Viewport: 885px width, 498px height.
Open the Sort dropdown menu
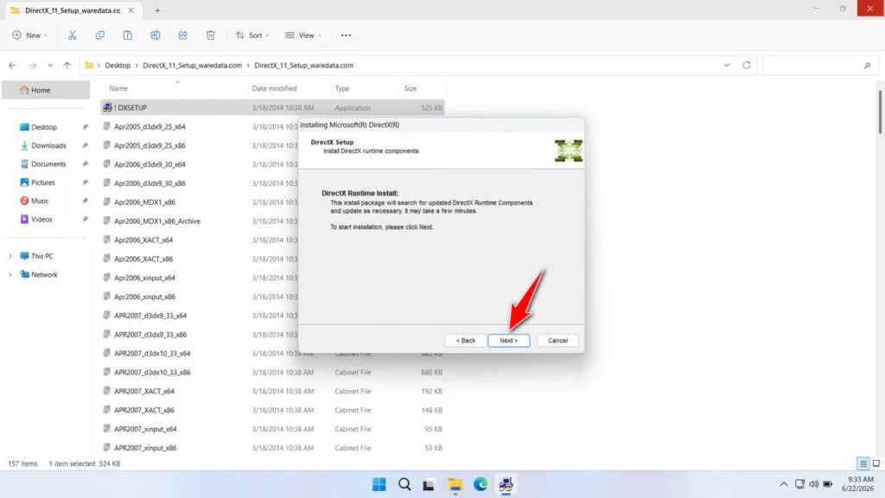click(x=252, y=35)
